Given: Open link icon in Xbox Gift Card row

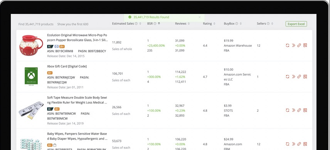Looking at the screenshot, I should (299, 77).
